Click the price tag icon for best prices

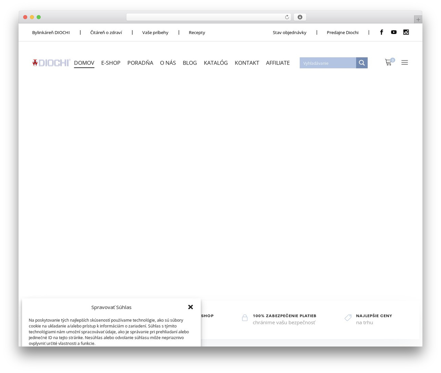pyautogui.click(x=348, y=318)
